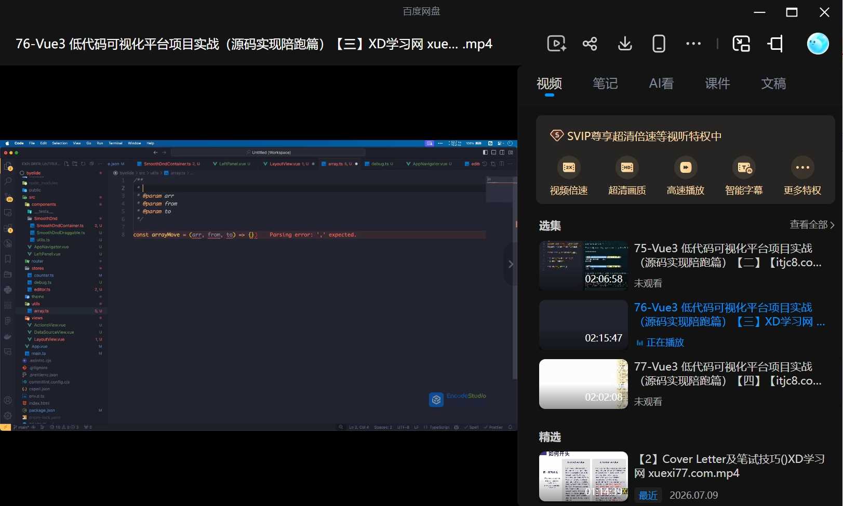This screenshot has width=843, height=506.
Task: Switch to the 课件 courseware tab
Action: (717, 84)
